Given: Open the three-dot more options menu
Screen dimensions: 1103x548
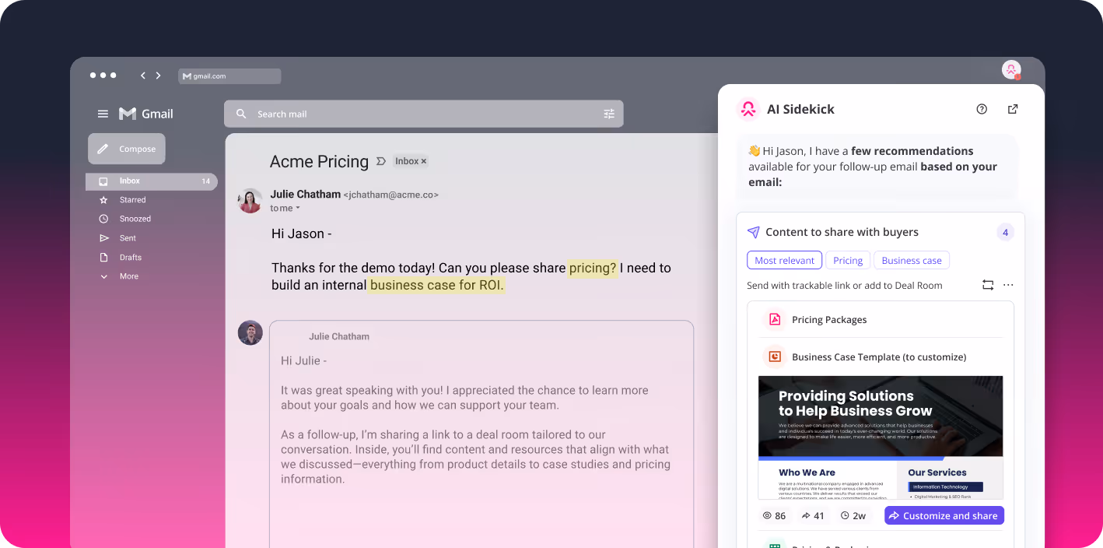Looking at the screenshot, I should pyautogui.click(x=1008, y=285).
